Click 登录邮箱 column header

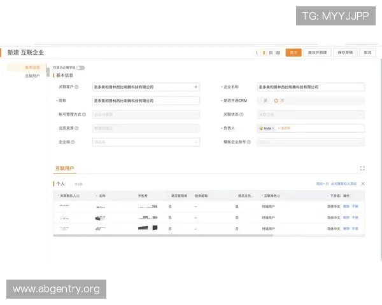tap(201, 196)
